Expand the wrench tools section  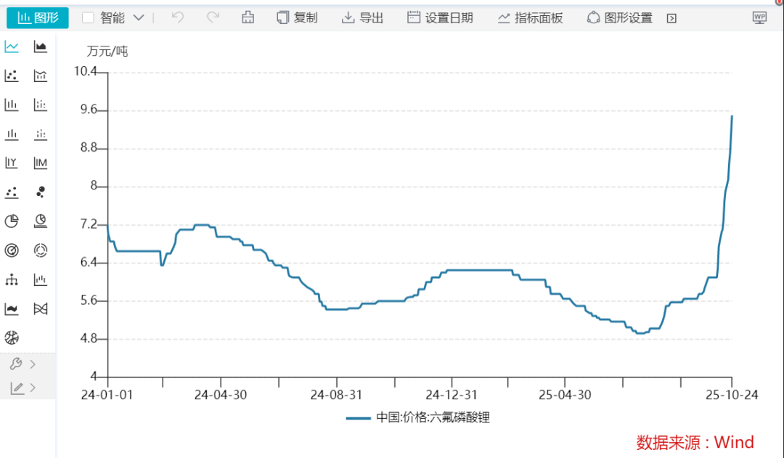tap(23, 364)
